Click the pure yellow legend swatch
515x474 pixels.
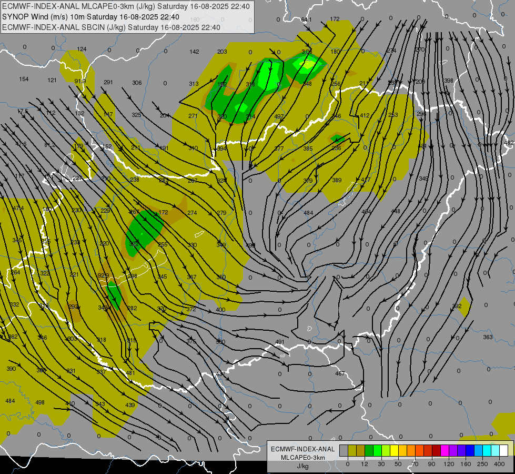(394, 451)
